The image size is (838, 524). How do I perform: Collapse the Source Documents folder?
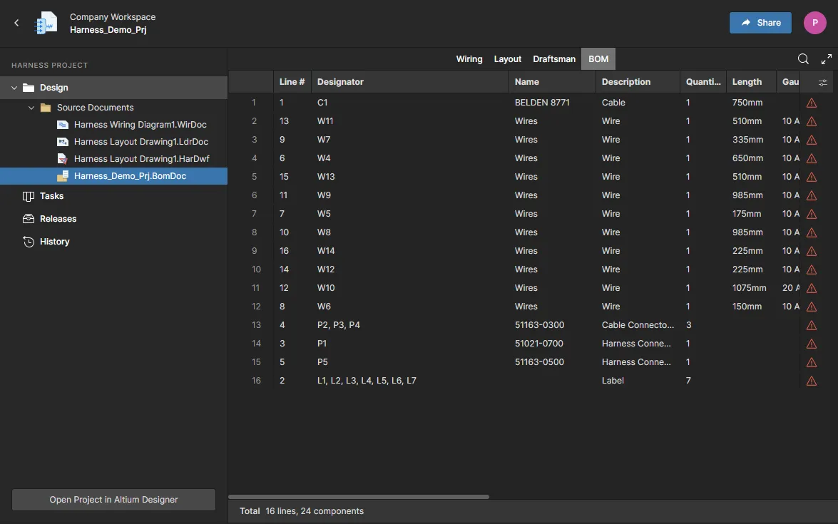[31, 108]
